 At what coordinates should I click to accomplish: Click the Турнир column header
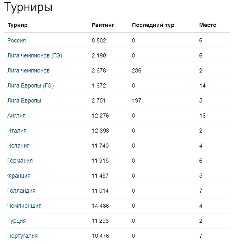18,25
